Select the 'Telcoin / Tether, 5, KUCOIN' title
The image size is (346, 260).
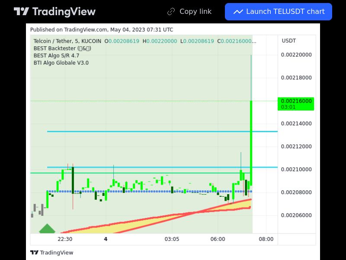pos(67,41)
